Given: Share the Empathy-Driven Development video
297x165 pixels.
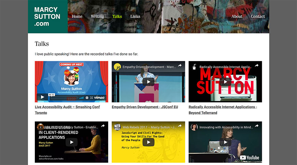Looking at the screenshot, I should [180, 66].
